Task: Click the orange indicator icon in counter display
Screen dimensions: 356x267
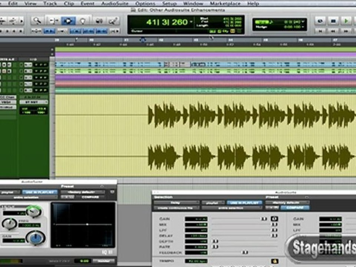Action: [233, 31]
